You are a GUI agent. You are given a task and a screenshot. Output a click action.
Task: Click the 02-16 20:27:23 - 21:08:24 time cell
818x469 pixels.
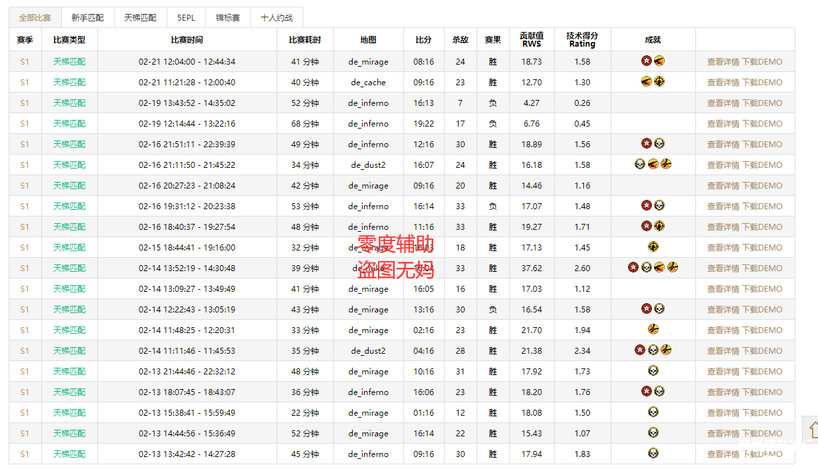click(187, 186)
